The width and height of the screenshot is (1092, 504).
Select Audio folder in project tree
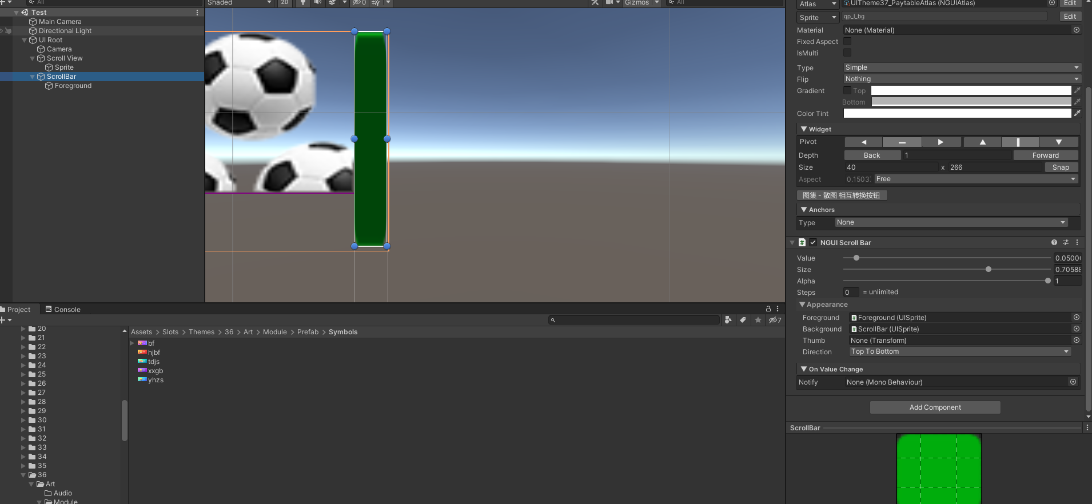pyautogui.click(x=63, y=493)
